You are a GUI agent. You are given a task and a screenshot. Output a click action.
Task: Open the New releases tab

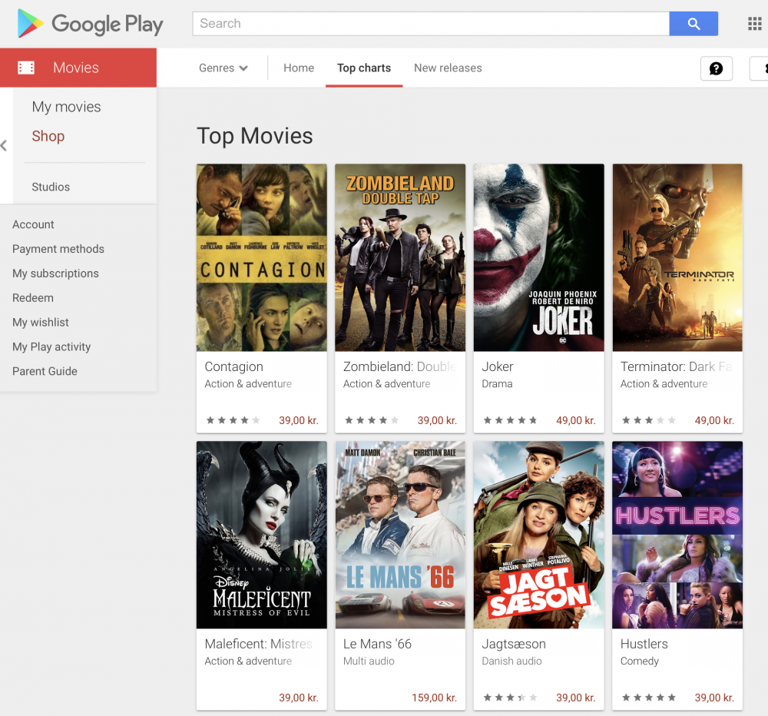448,68
